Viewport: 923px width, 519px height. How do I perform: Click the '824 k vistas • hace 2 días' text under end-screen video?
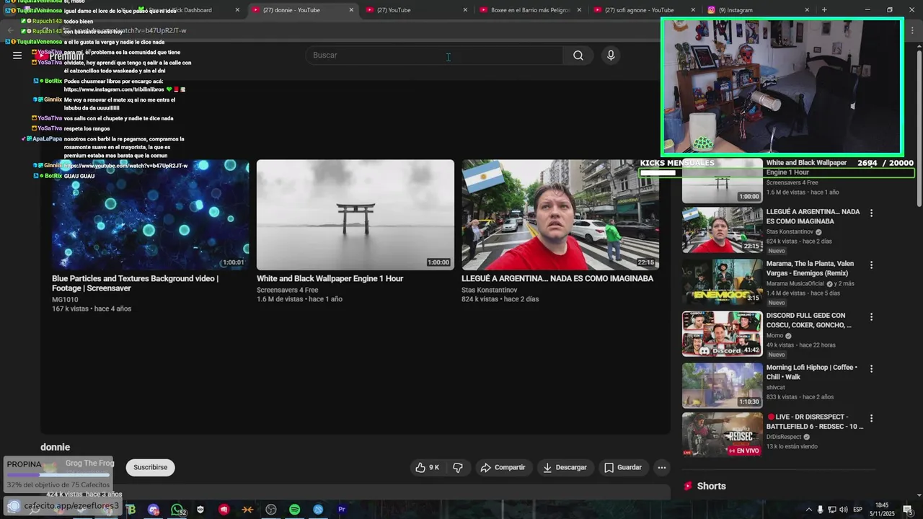[x=500, y=299]
